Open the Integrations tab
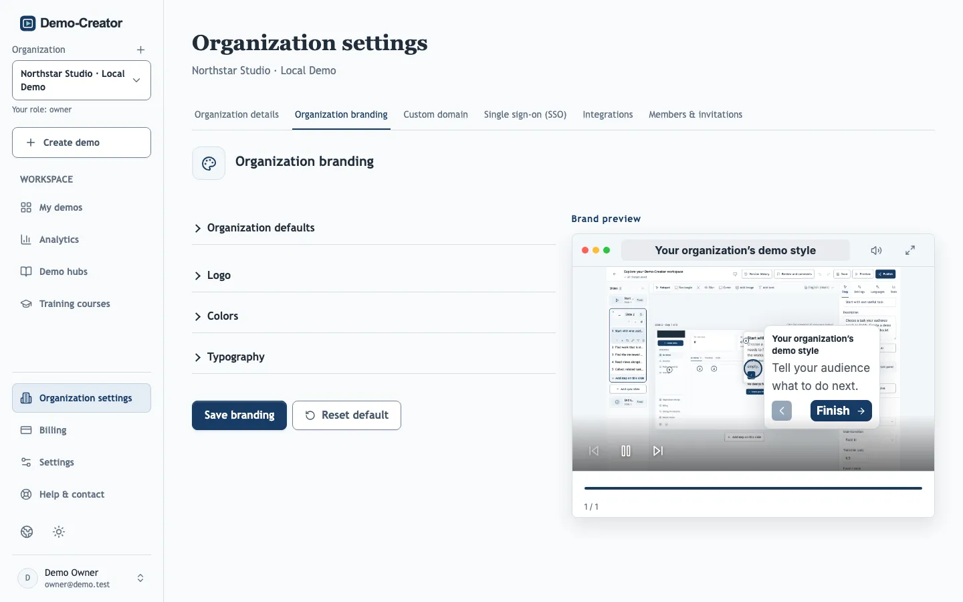Screen dimensions: 963x602 (608, 114)
